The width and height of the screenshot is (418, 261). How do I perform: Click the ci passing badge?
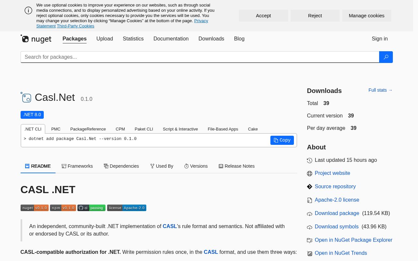click(91, 208)
